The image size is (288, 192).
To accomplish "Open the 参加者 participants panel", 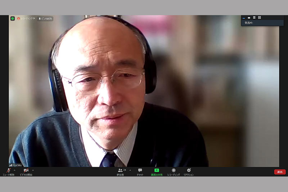I will tap(121, 172).
